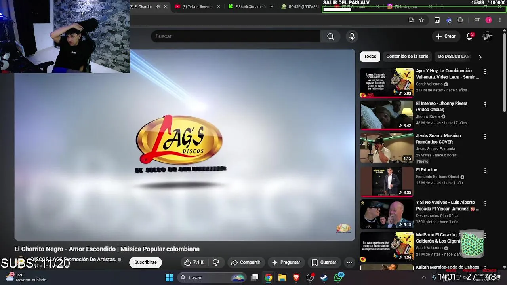
Task: Open options for Jesús Suarez Mosaico video
Action: 485,137
